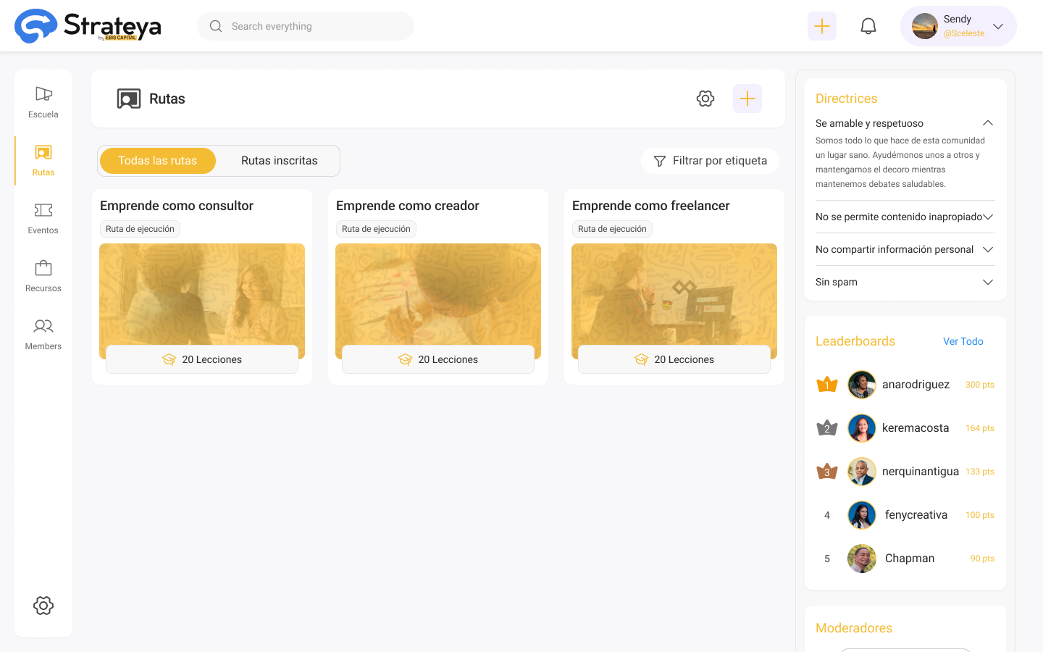This screenshot has width=1043, height=652.
Task: Open 'Filtrar por etiqueta' filter
Action: [x=711, y=161]
